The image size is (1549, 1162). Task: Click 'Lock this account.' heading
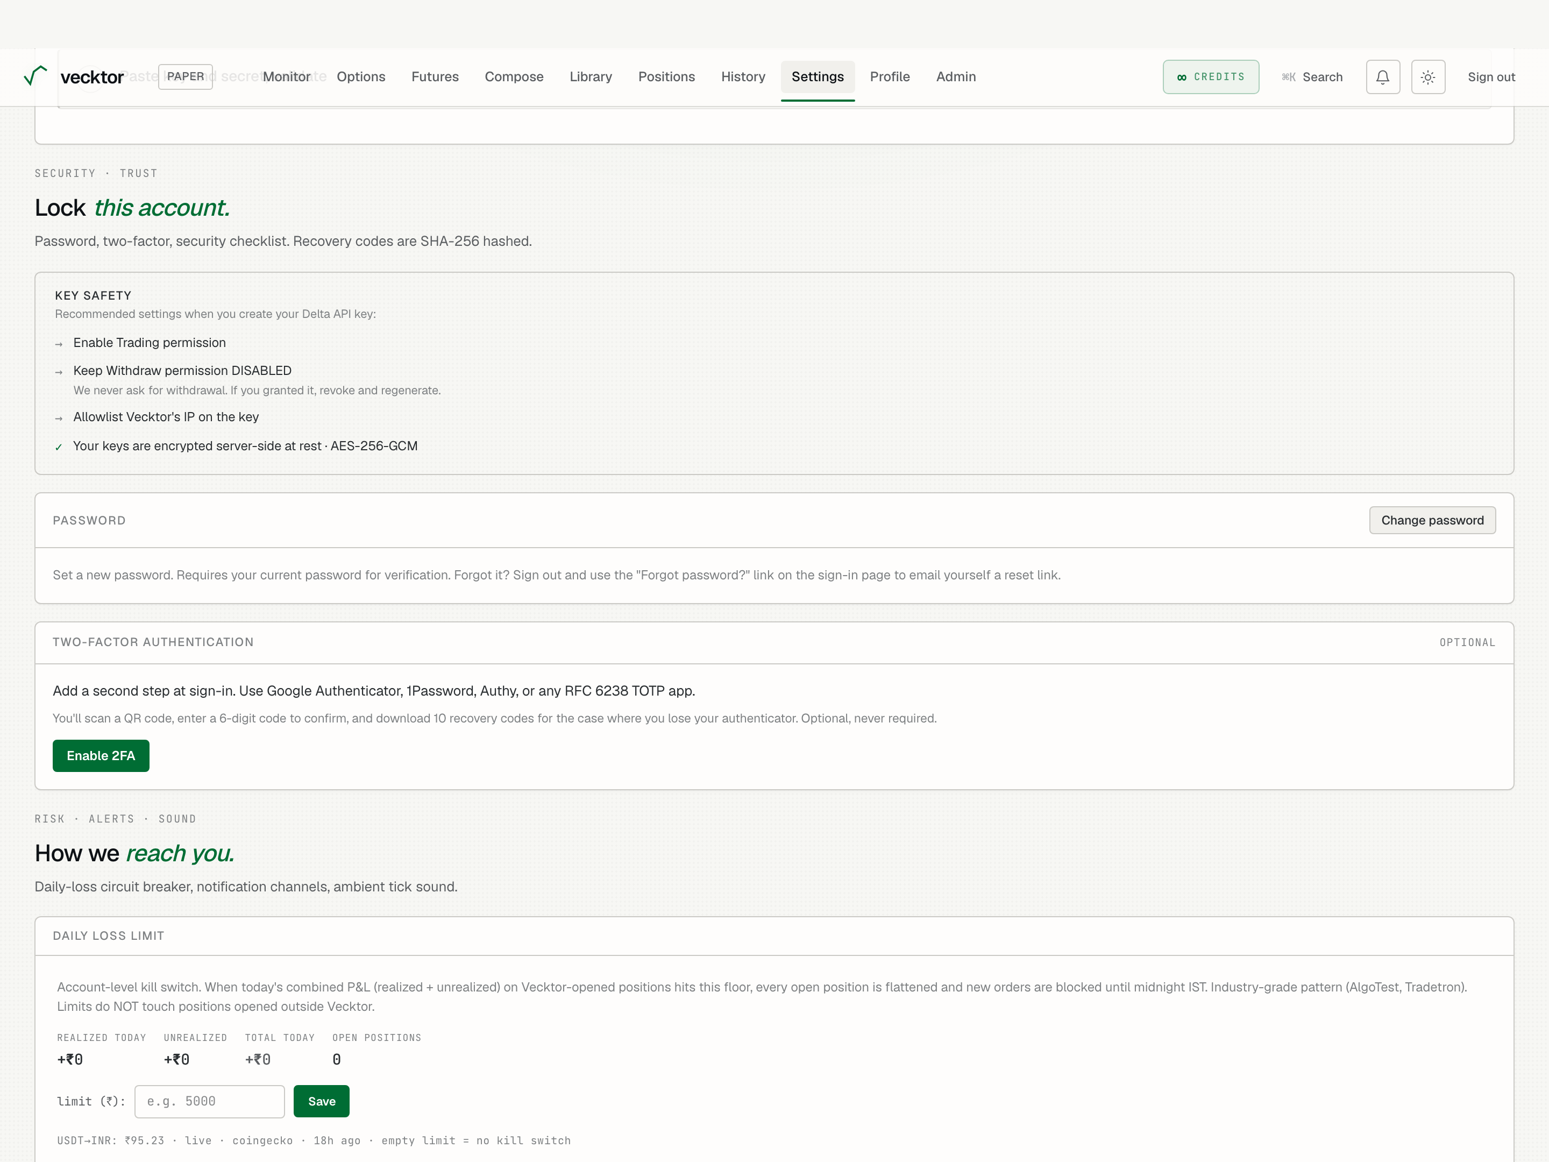click(x=132, y=207)
